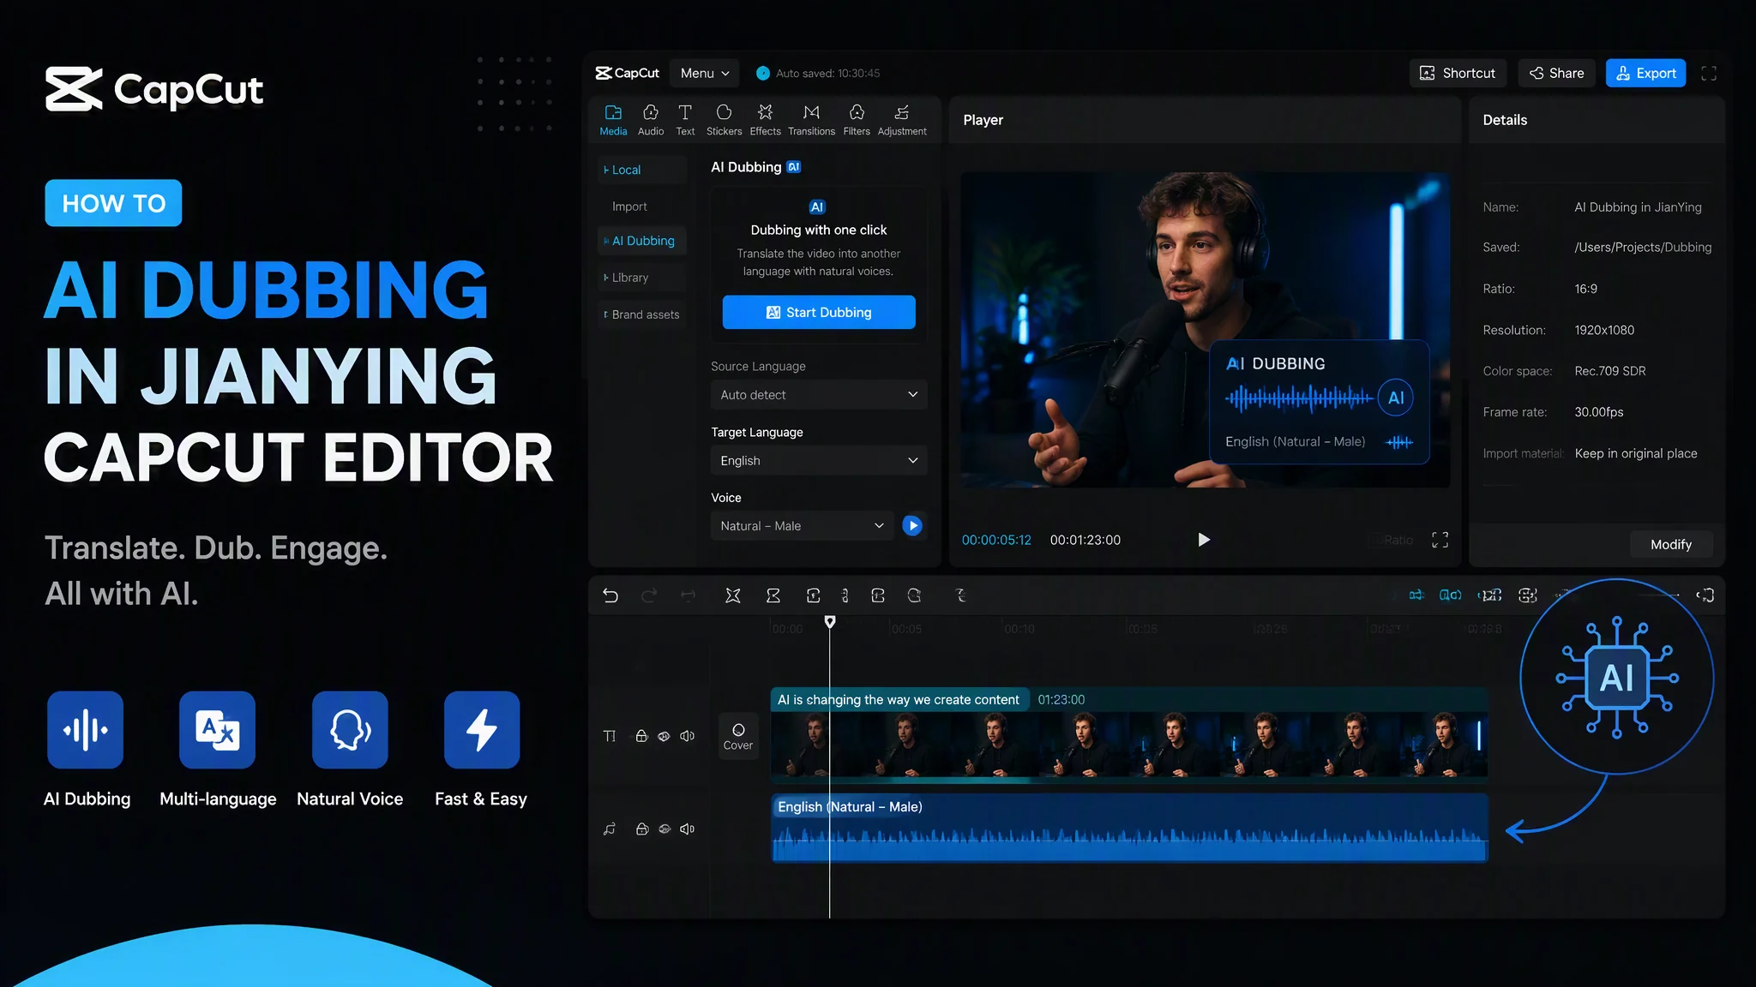Image resolution: width=1756 pixels, height=987 pixels.
Task: Play the video in the Player panel
Action: (1204, 540)
